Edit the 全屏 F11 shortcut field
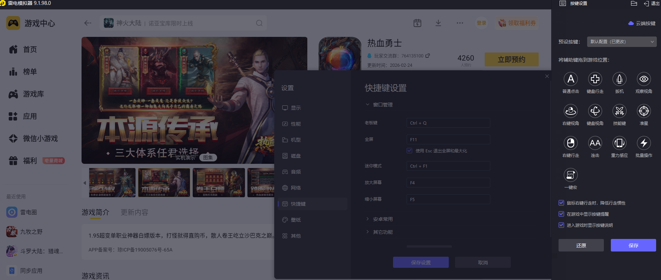This screenshot has height=280, width=661. point(448,139)
